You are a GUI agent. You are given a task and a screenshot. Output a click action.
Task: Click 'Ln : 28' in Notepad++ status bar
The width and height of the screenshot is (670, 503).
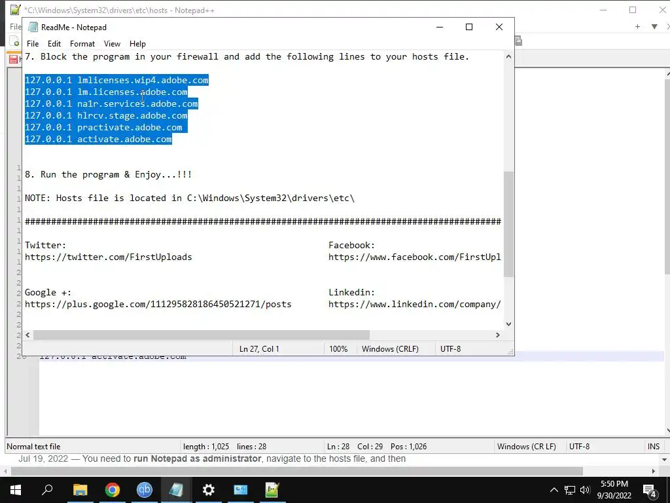[338, 447]
